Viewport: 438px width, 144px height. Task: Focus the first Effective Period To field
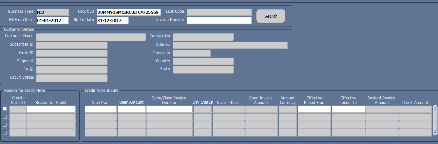(348, 109)
